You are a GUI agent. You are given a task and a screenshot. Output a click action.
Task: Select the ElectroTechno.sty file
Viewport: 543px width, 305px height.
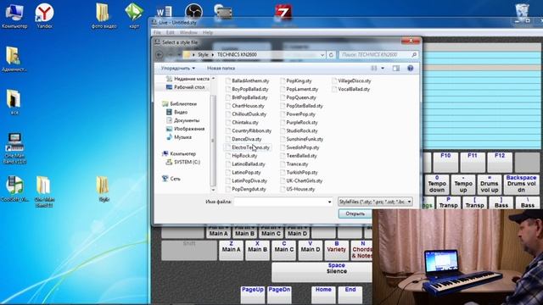[247, 147]
